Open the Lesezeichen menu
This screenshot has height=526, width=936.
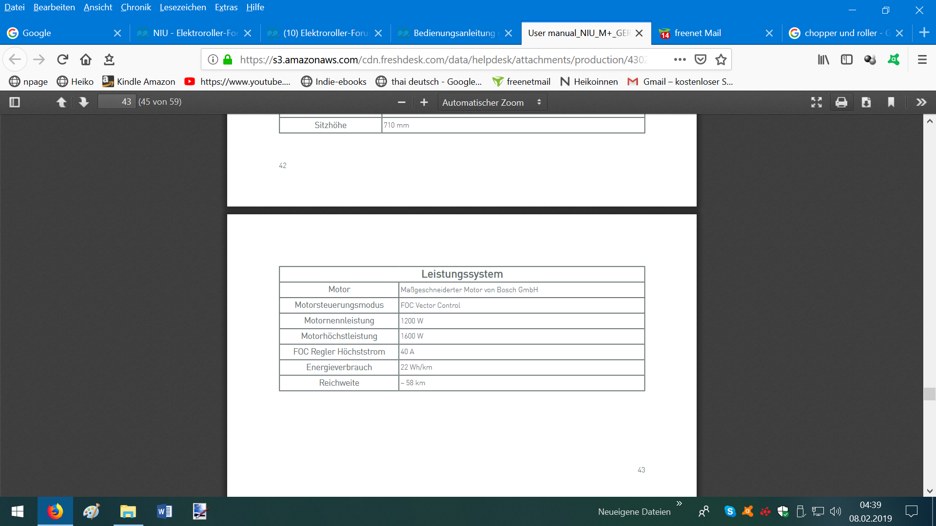coord(183,7)
